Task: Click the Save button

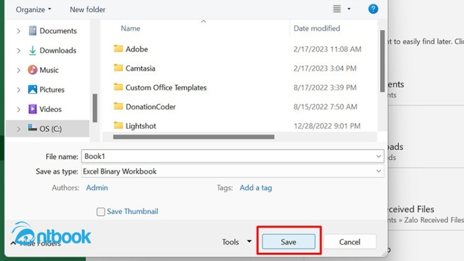Action: pos(288,242)
